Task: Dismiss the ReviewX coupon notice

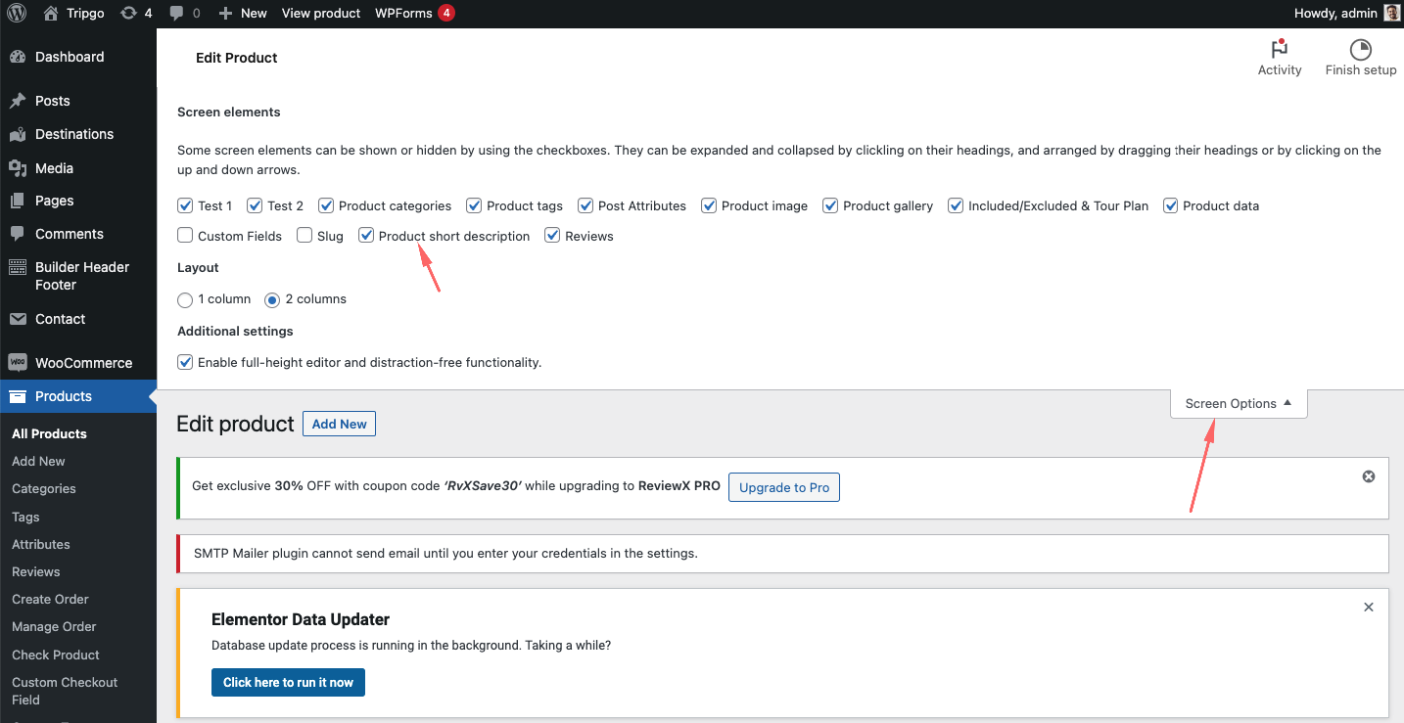Action: coord(1369,476)
